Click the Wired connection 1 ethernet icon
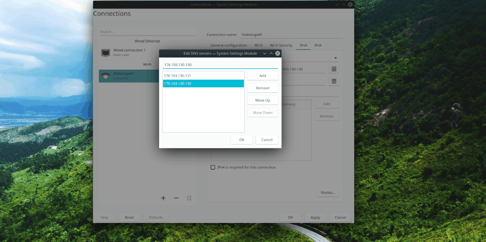The image size is (486, 242). click(106, 52)
